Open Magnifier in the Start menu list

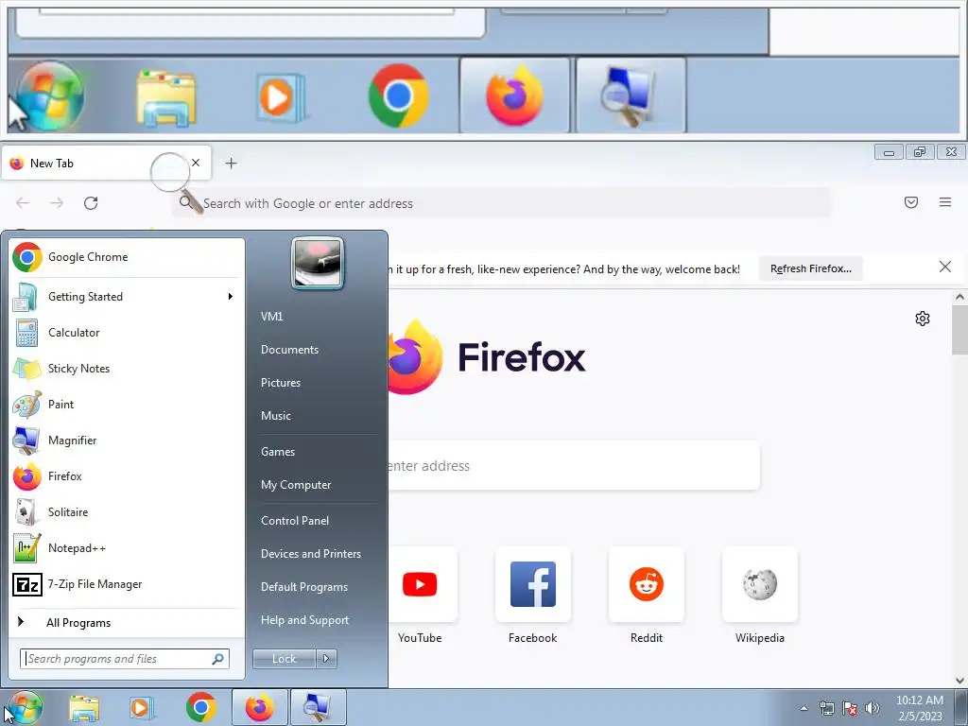click(126, 441)
